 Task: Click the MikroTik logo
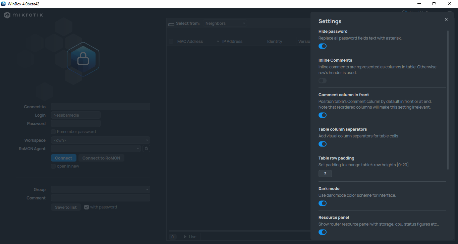click(23, 15)
